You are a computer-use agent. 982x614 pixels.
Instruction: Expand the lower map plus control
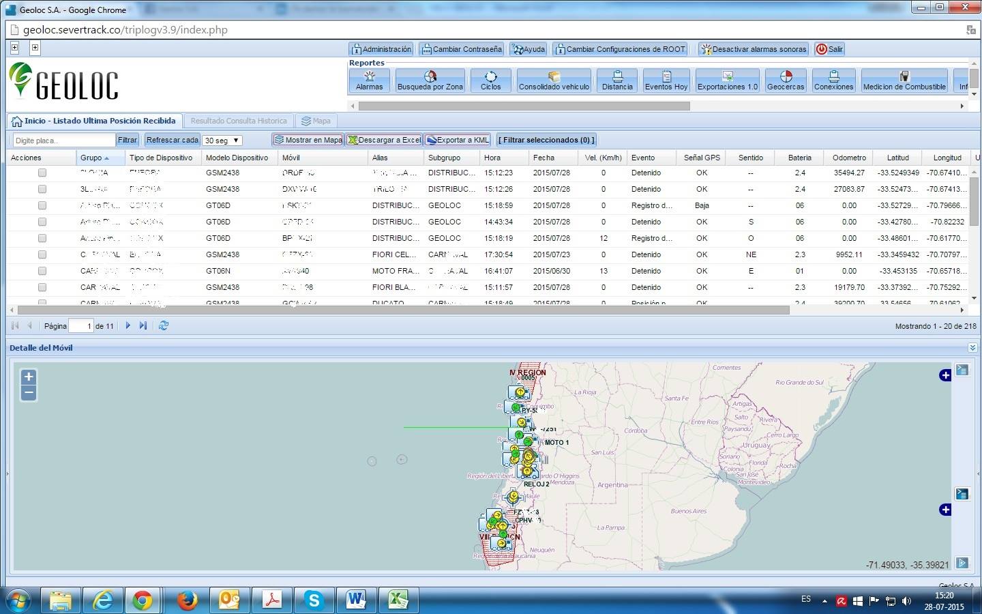(x=945, y=510)
